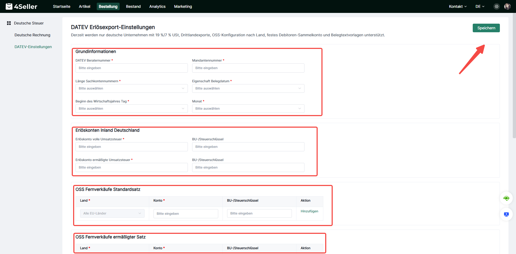
Task: Click the Deutsche Steuer sidebar heading
Action: (x=29, y=23)
